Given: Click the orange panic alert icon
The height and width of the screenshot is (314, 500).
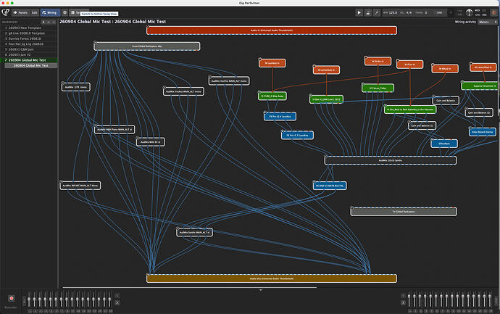Looking at the screenshot, I should point(494,13).
